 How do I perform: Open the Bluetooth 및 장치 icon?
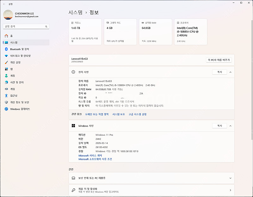6,49
